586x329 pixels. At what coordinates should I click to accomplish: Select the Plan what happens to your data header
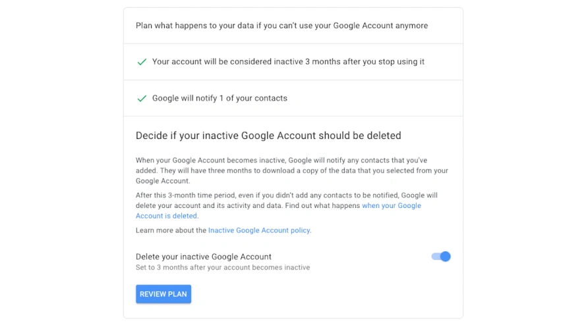281,26
